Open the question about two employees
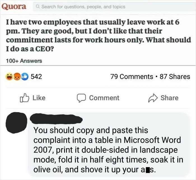 pos(99,35)
